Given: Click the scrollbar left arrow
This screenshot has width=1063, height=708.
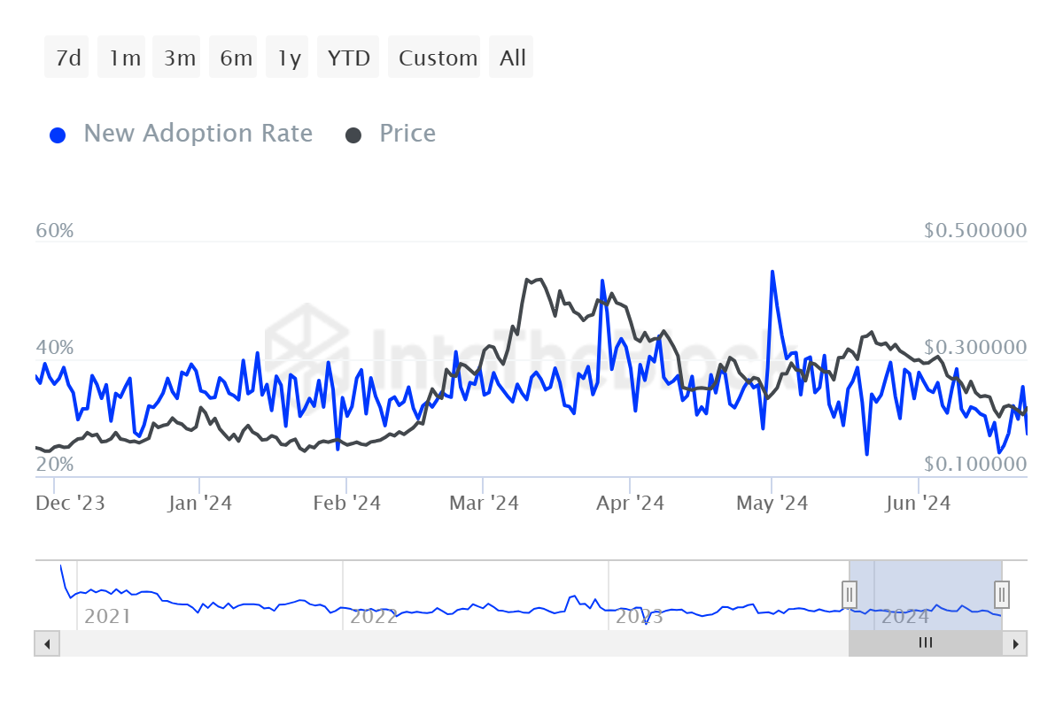Looking at the screenshot, I should click(47, 643).
